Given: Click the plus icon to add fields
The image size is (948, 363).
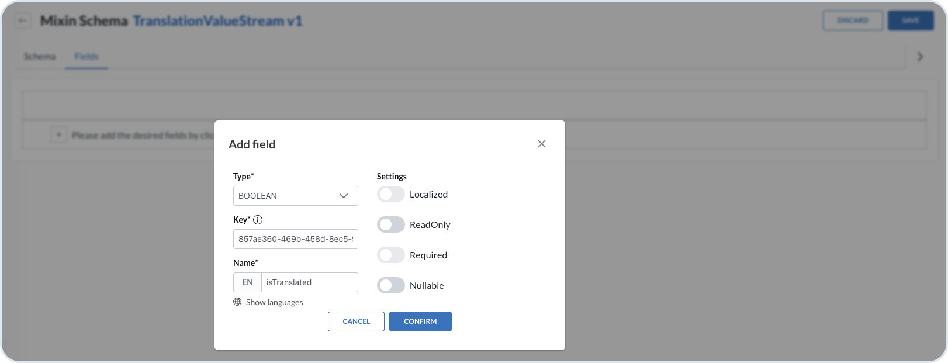Looking at the screenshot, I should coord(58,135).
